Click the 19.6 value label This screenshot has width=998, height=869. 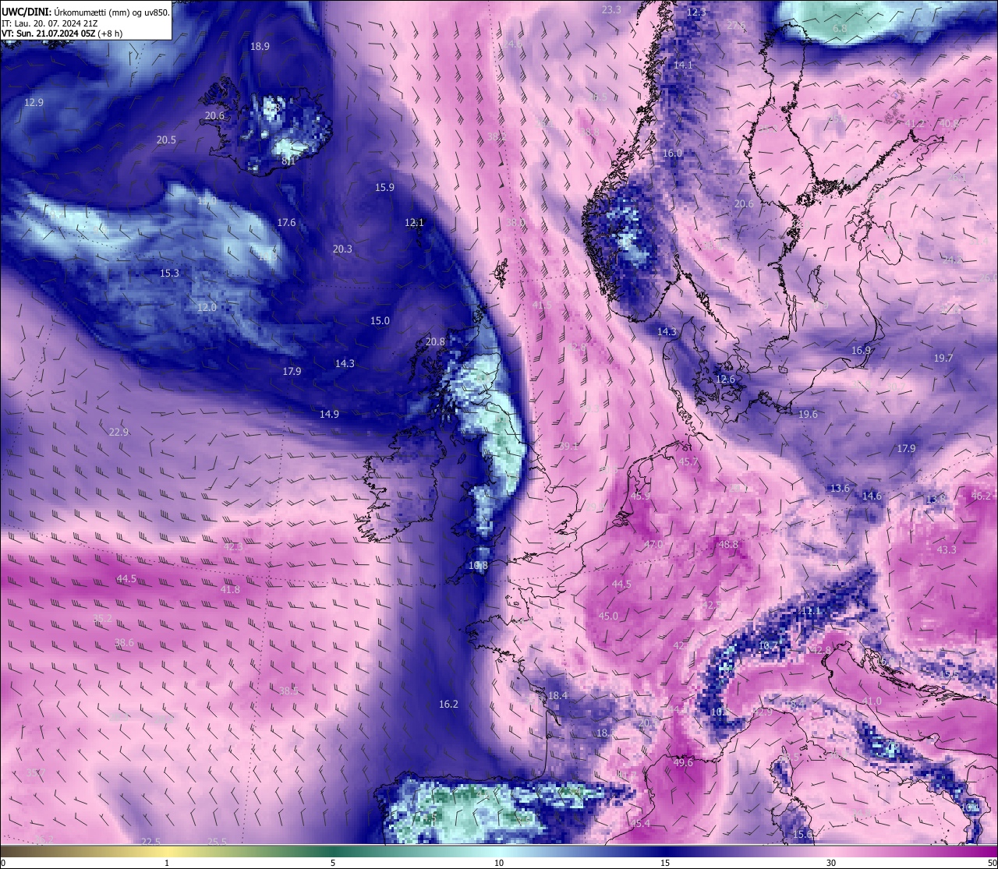(808, 414)
